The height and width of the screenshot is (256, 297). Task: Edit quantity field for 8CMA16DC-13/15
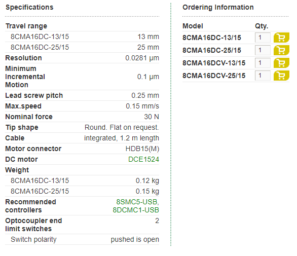point(263,38)
